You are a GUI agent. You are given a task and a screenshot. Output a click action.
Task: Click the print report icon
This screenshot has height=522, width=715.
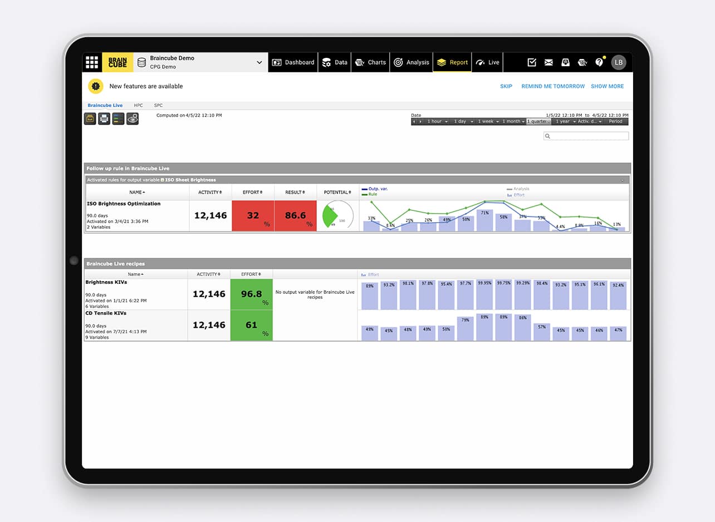(104, 119)
